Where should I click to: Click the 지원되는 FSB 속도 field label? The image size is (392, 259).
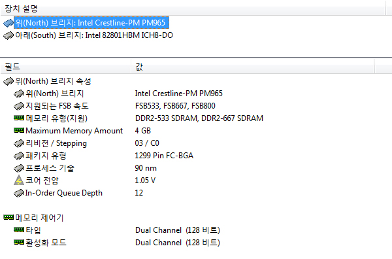57,106
